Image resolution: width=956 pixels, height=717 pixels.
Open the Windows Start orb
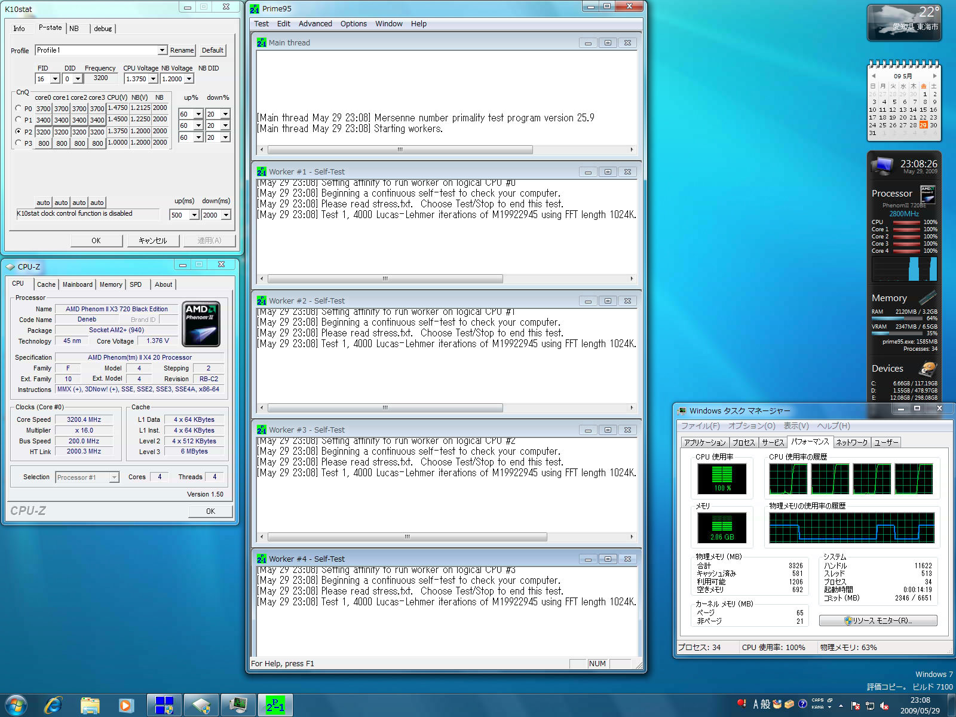16,705
